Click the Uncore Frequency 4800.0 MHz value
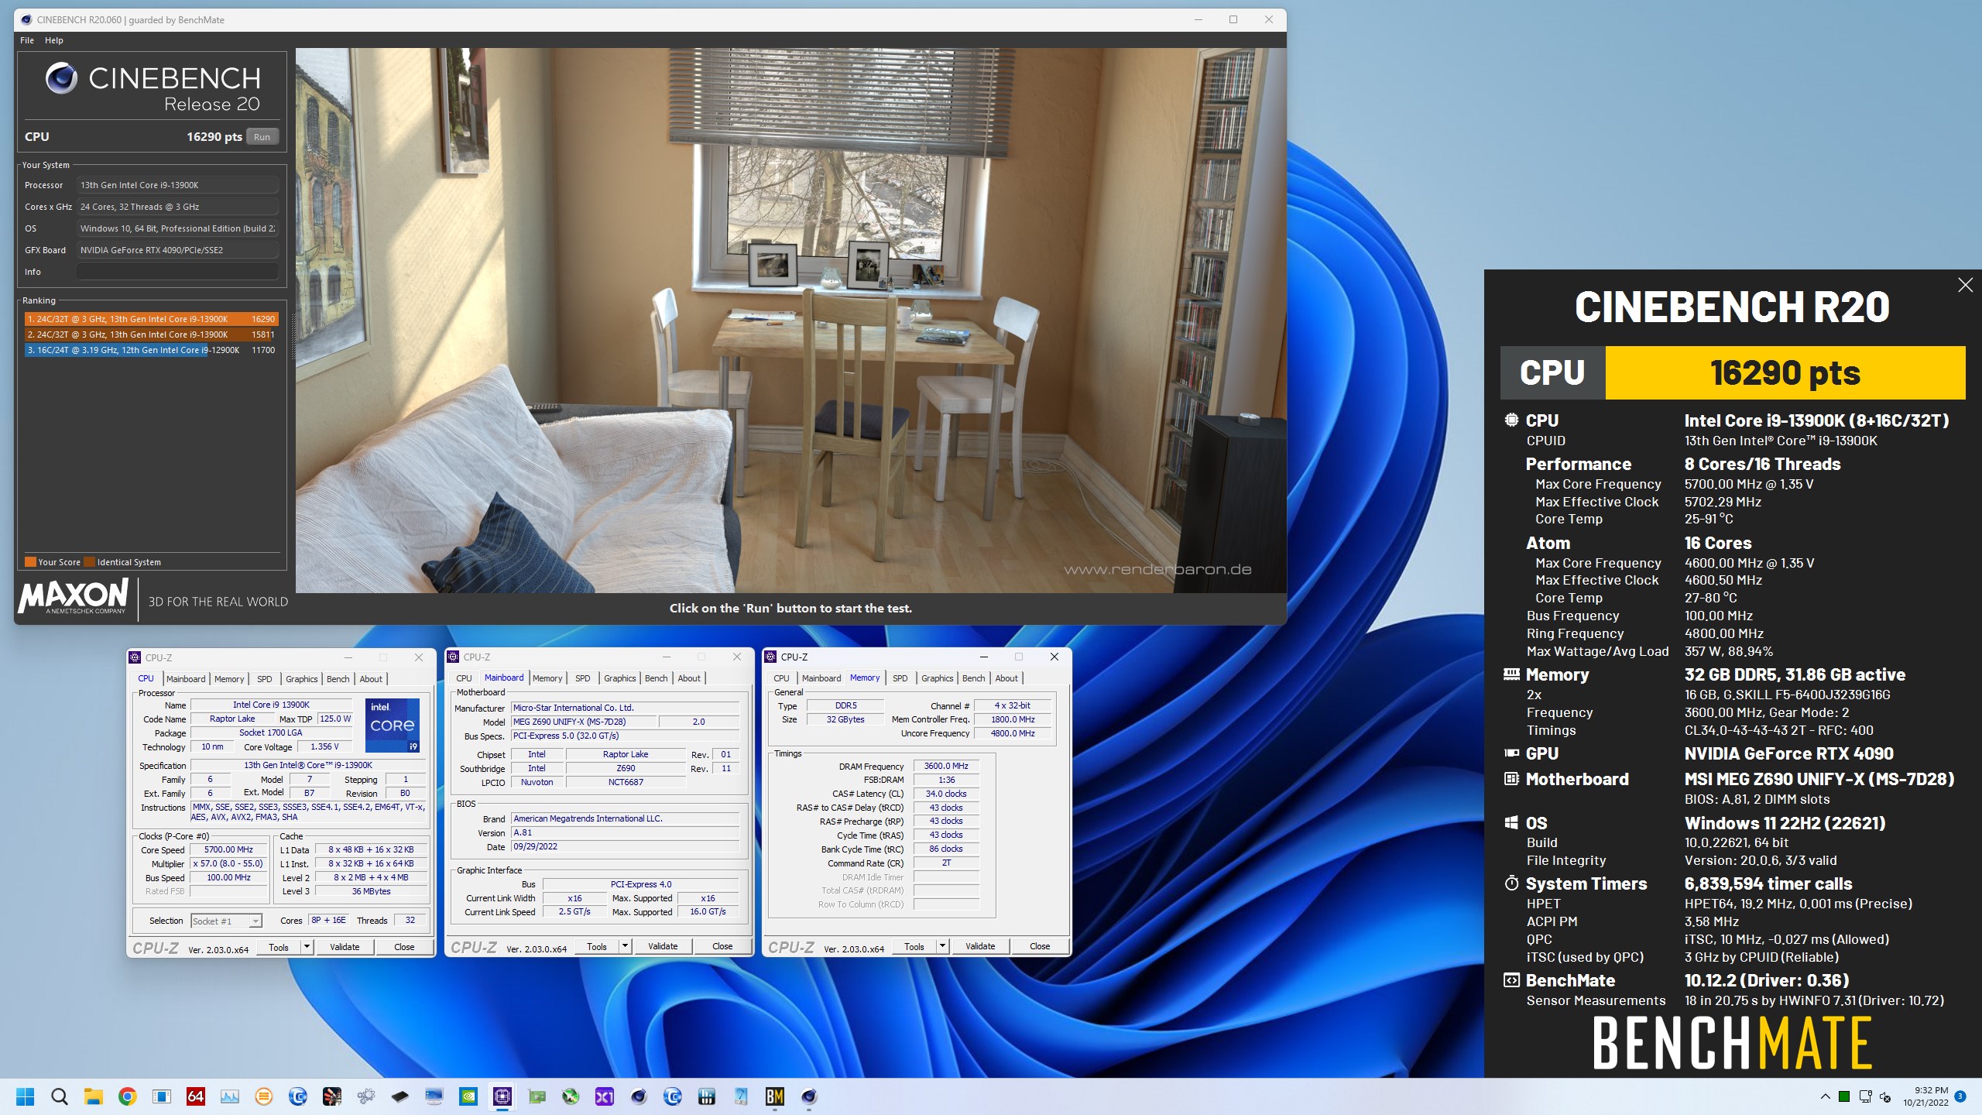1982x1115 pixels. (1013, 733)
